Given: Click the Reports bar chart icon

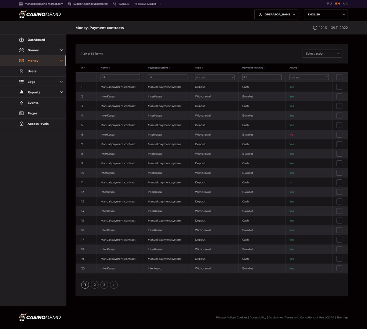Looking at the screenshot, I should click(x=21, y=92).
